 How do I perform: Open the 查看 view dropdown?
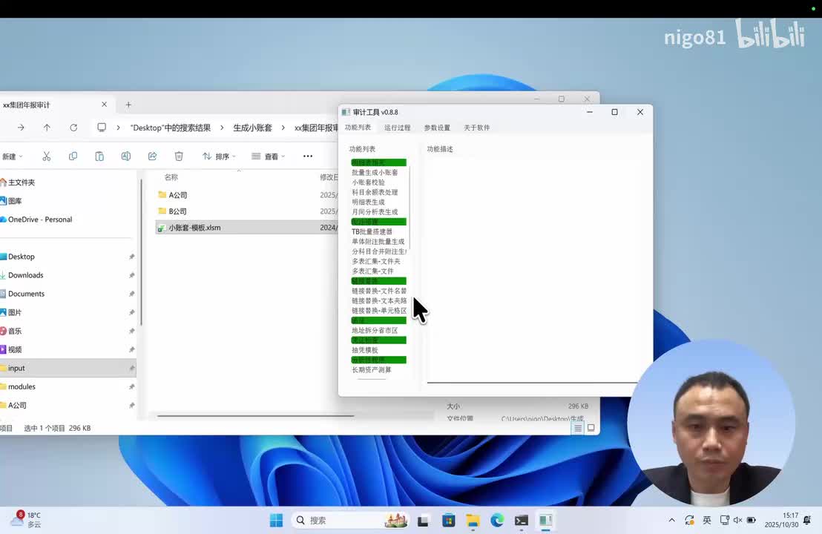(x=268, y=156)
